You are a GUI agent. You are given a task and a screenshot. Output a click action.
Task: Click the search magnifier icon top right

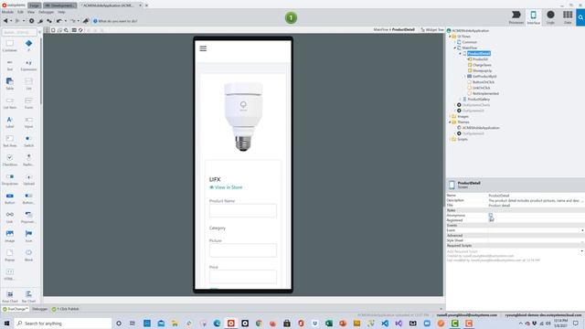pyautogui.click(x=580, y=17)
